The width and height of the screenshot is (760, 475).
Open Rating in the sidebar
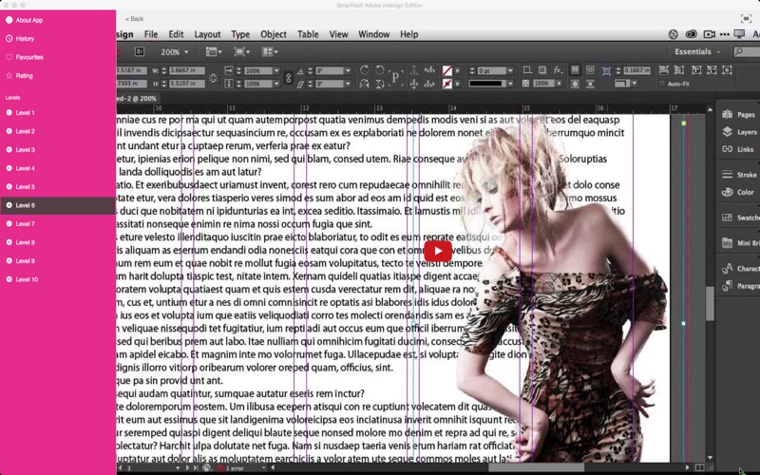[58, 76]
